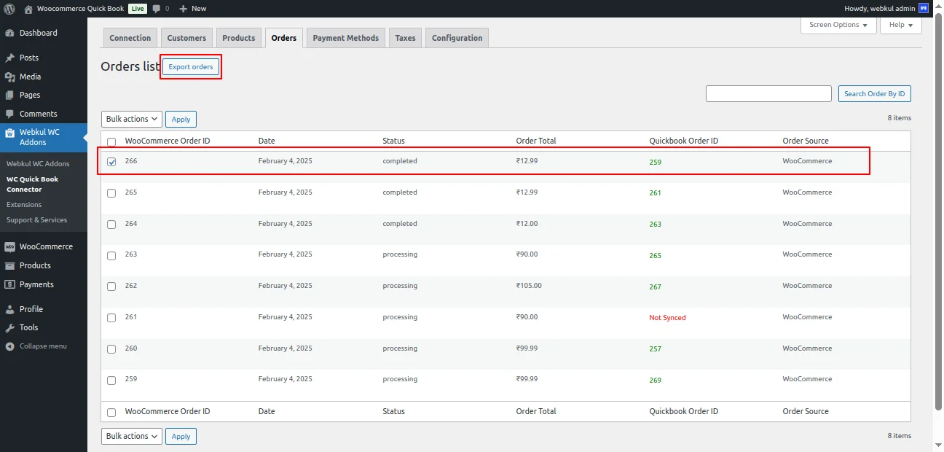Open the Payments section from the sidebar
The width and height of the screenshot is (944, 452).
pos(36,284)
